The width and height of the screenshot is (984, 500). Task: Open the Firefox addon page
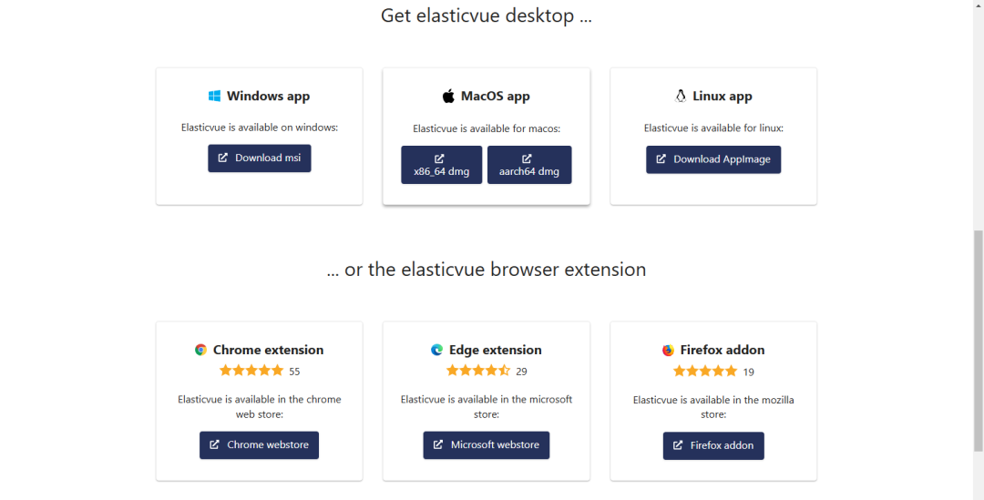[x=713, y=445]
